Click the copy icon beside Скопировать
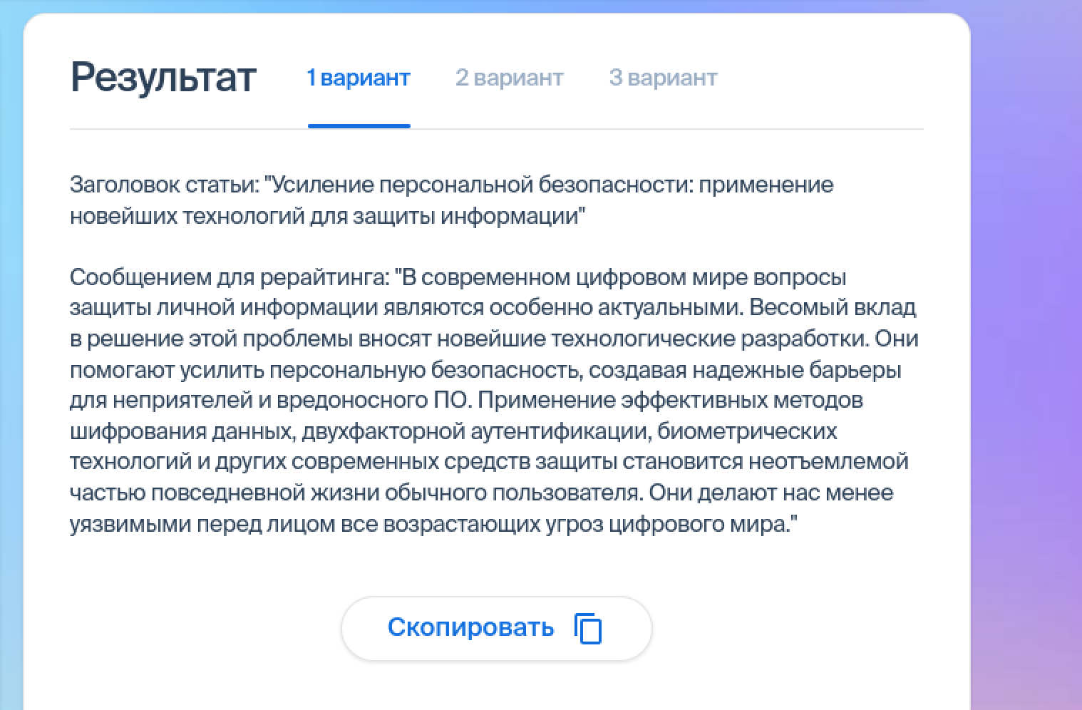This screenshot has height=710, width=1082. click(588, 628)
